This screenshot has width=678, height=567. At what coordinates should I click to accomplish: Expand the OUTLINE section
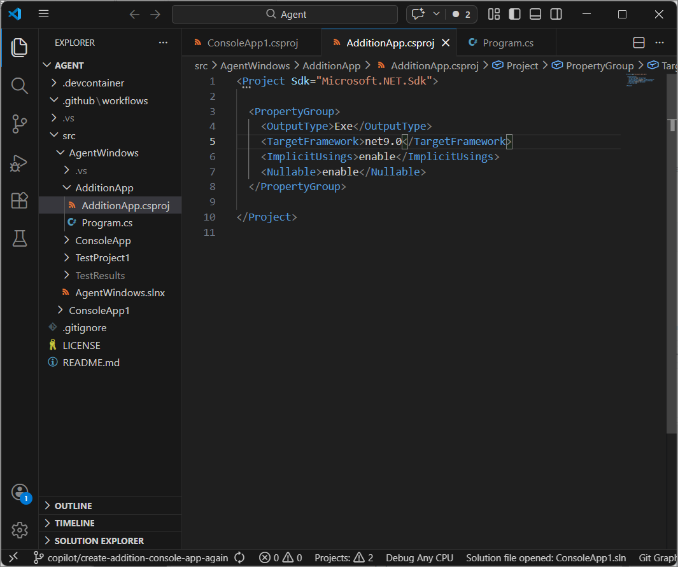pyautogui.click(x=73, y=506)
